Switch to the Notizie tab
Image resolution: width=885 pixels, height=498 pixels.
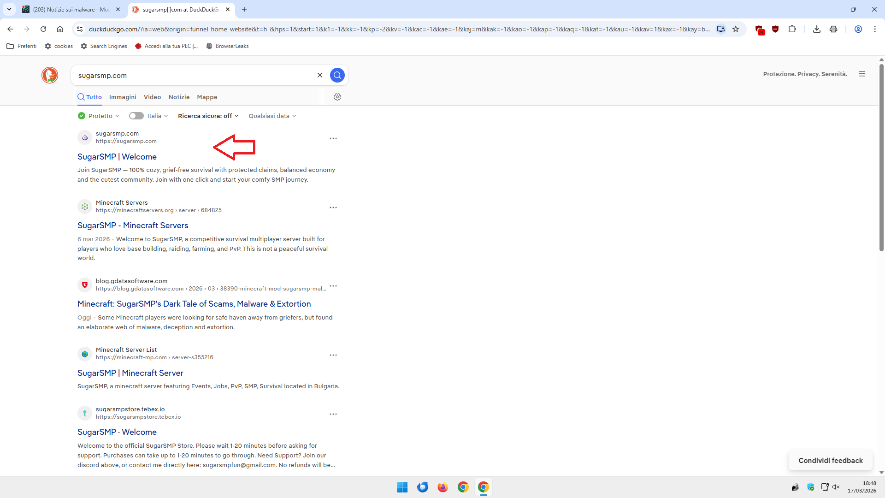179,97
